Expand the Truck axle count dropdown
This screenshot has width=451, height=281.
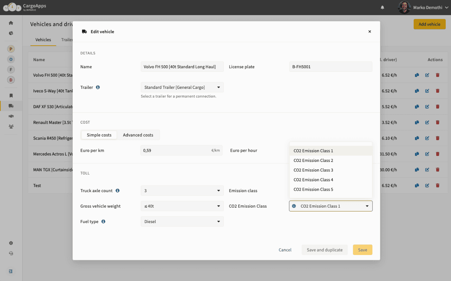(x=182, y=191)
